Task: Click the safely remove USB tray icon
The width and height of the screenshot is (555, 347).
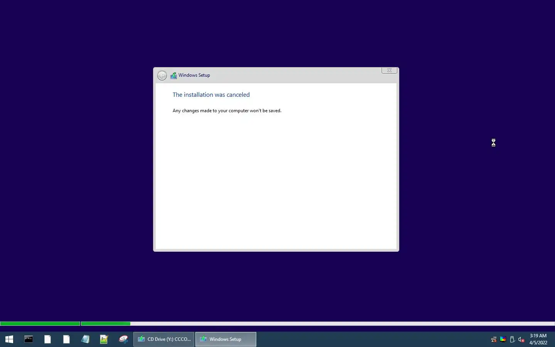Action: (x=512, y=339)
